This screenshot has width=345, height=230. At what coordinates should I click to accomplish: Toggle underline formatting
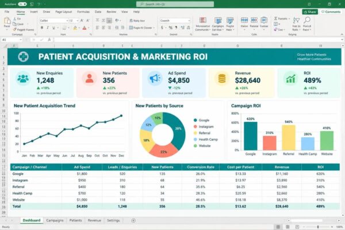tap(53, 28)
